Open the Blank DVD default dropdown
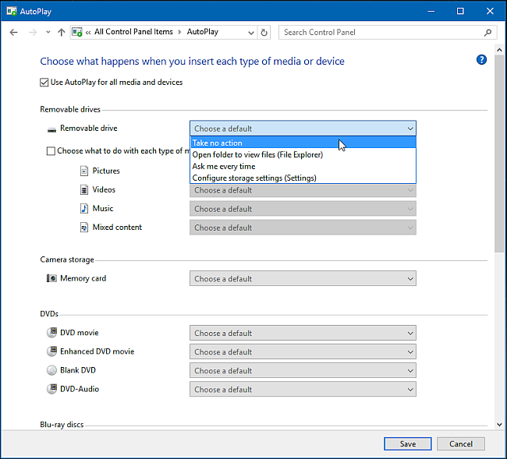Screen dimensions: 507x459 click(303, 370)
